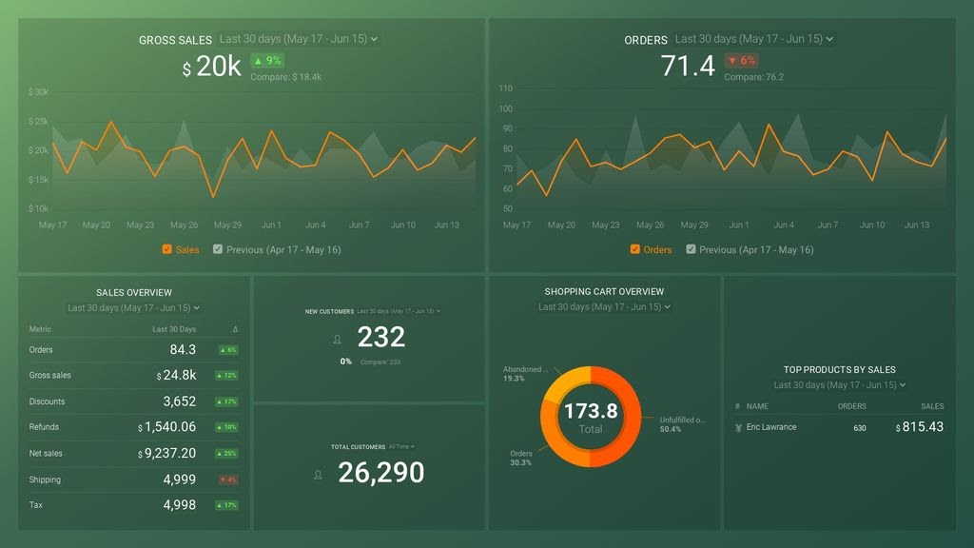Expand the Shopping Cart Overview date range dropdown
The image size is (974, 548).
click(x=604, y=307)
